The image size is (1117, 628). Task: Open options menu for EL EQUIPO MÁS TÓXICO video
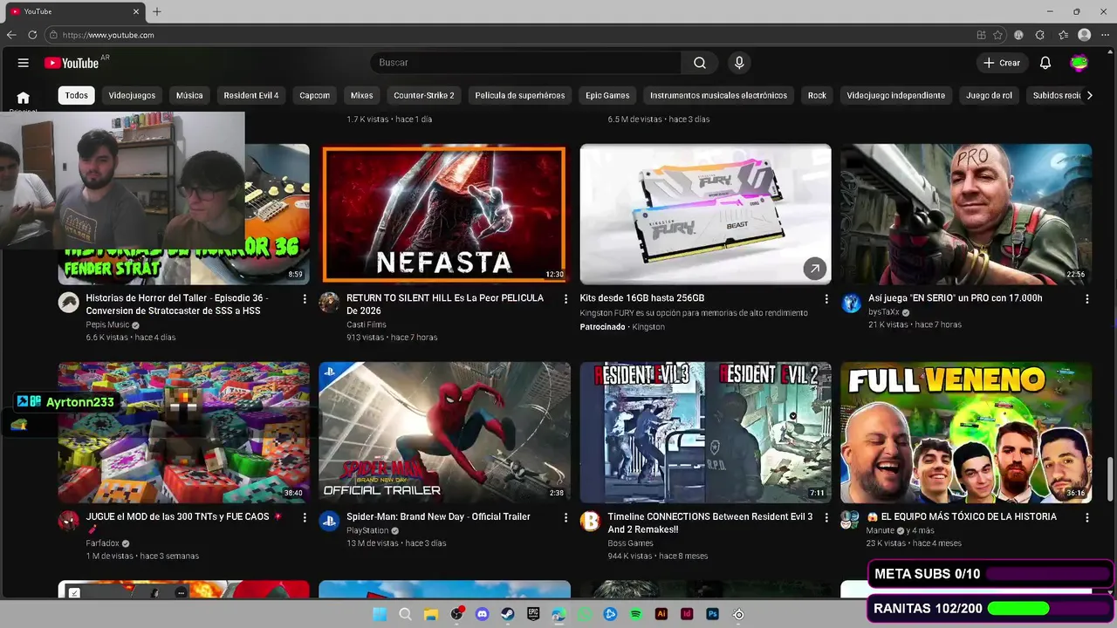pyautogui.click(x=1086, y=517)
